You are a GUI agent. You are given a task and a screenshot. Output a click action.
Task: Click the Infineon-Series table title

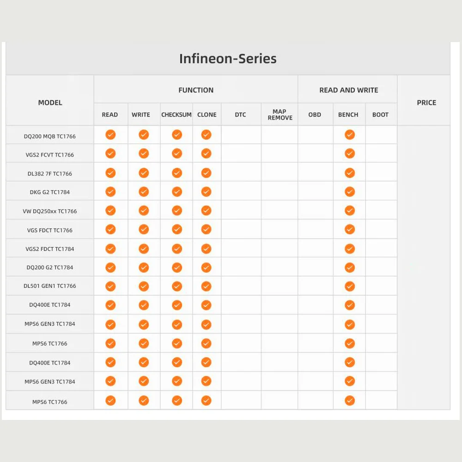(x=228, y=58)
